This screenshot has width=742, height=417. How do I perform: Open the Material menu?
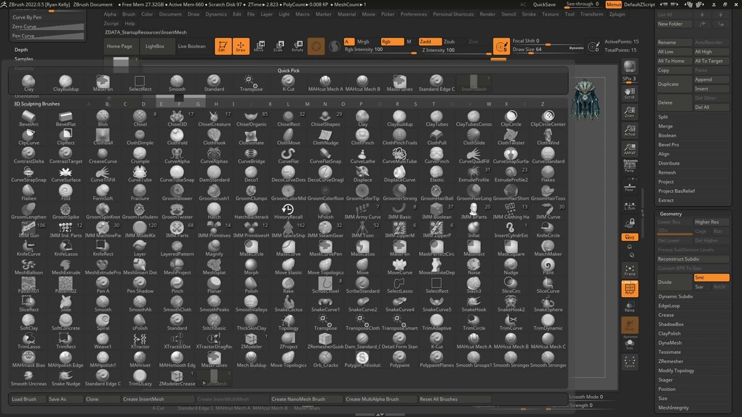coord(347,14)
